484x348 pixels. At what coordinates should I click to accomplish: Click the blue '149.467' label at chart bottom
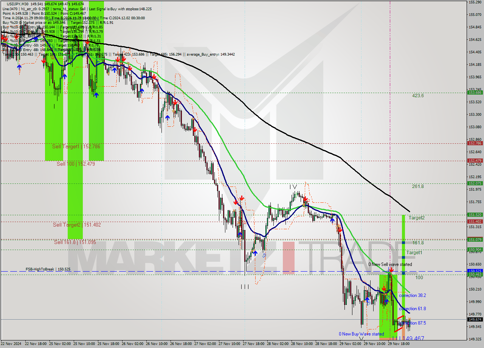click(x=413, y=339)
